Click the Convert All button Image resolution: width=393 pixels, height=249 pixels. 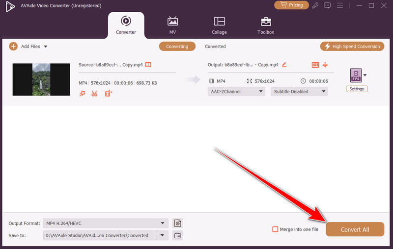pos(355,229)
